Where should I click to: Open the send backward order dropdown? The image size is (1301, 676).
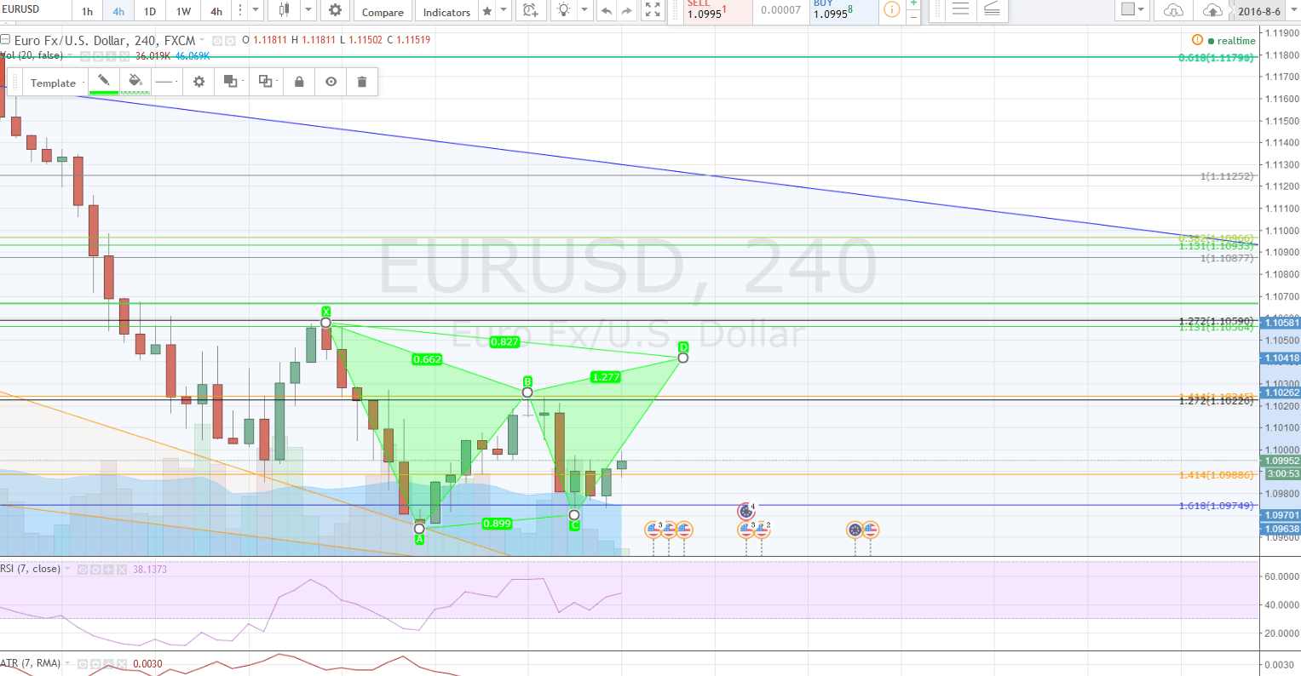coord(268,82)
